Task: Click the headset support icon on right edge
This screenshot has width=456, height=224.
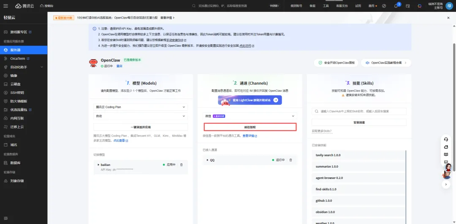Action: coord(446,139)
